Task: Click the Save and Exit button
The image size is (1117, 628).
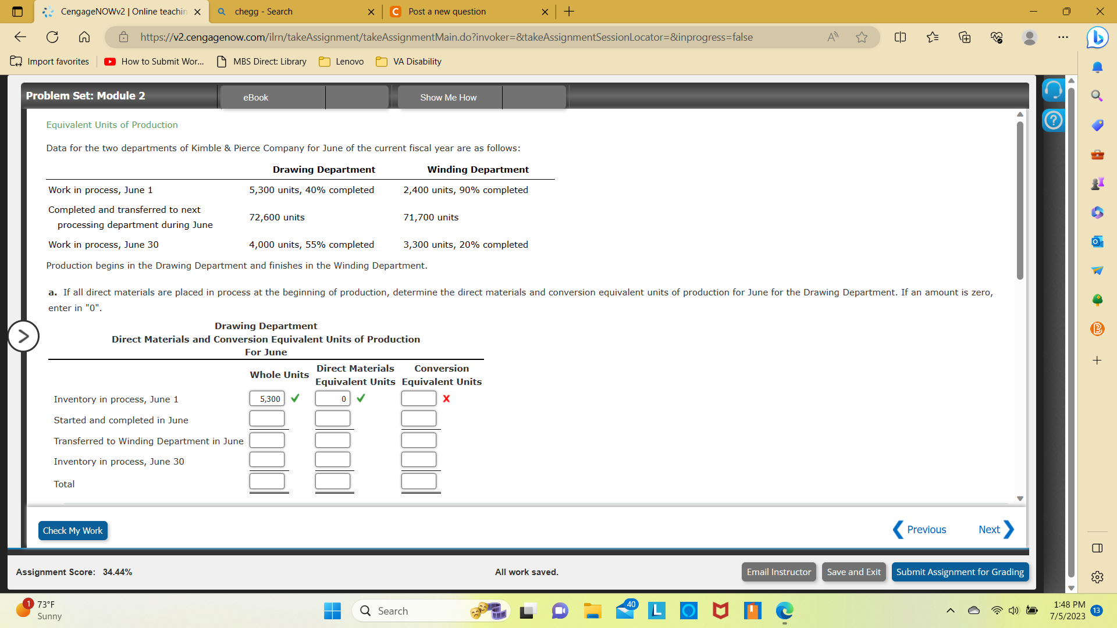Action: (853, 571)
